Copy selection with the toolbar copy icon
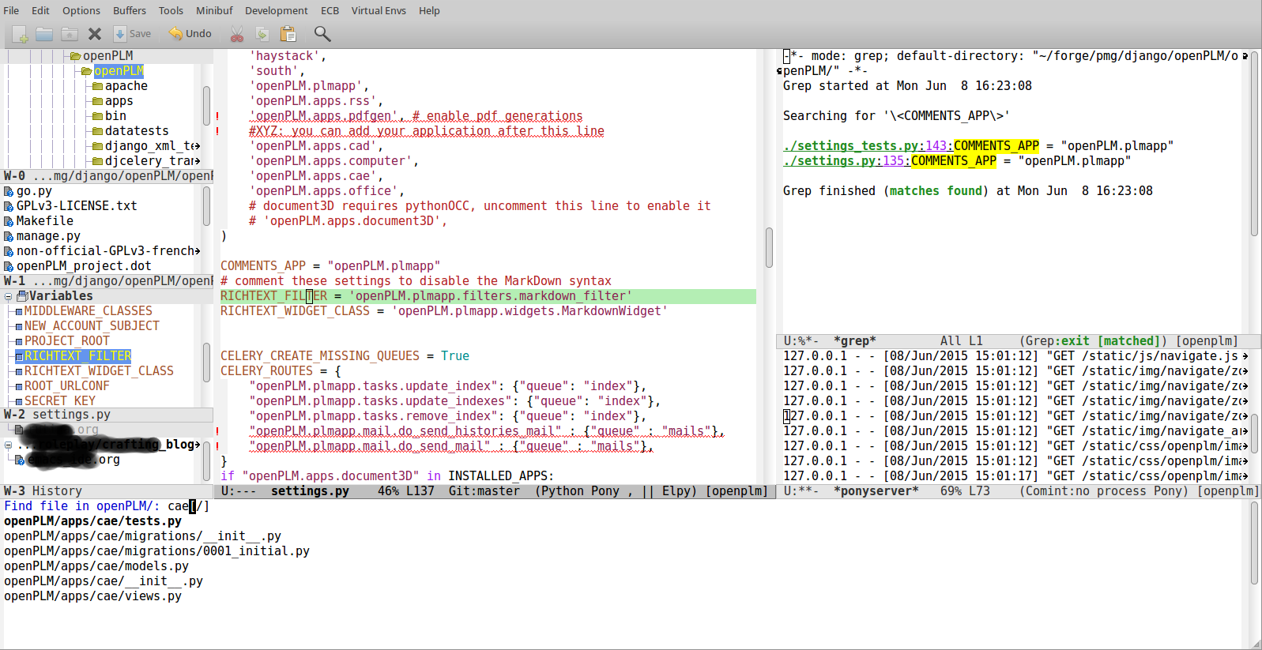Screen dimensions: 1262x650 (x=262, y=34)
